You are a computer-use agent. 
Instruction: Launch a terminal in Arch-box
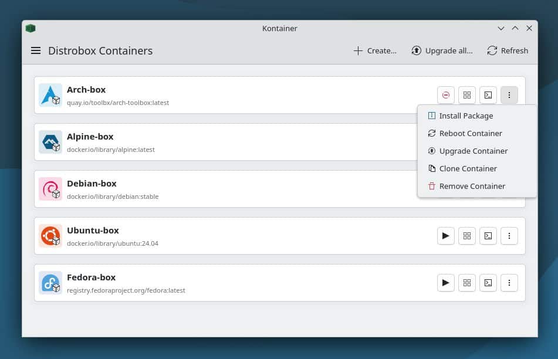488,94
